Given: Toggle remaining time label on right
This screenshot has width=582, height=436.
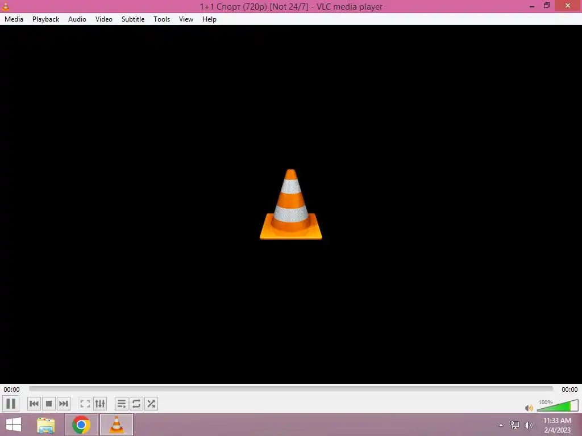Looking at the screenshot, I should (569, 389).
